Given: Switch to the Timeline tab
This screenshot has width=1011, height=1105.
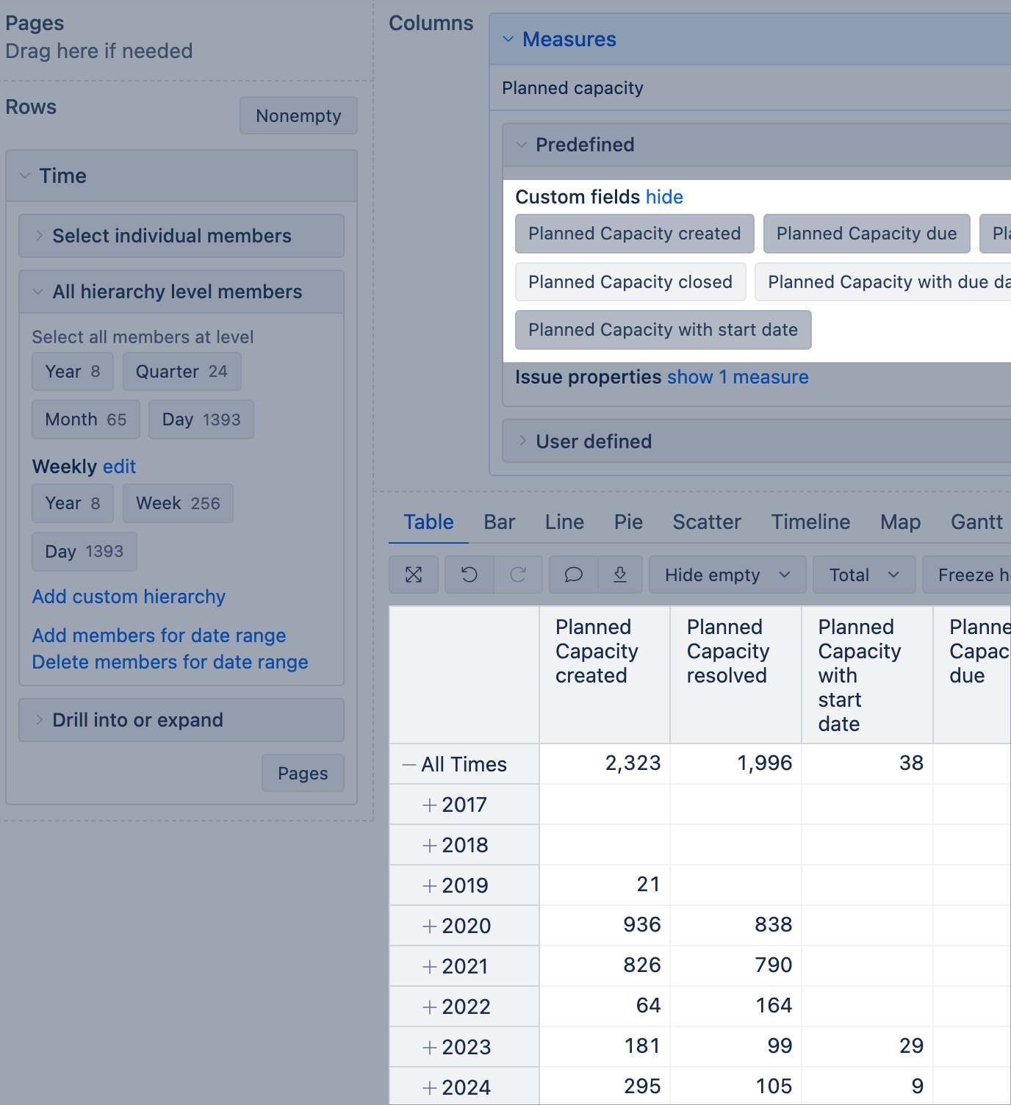Looking at the screenshot, I should tap(810, 522).
